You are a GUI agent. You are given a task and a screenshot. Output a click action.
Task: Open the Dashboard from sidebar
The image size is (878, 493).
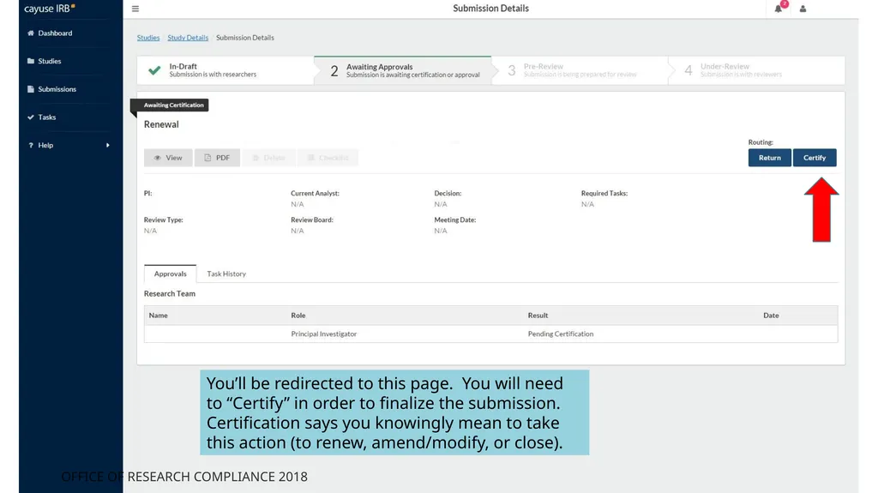(x=55, y=33)
